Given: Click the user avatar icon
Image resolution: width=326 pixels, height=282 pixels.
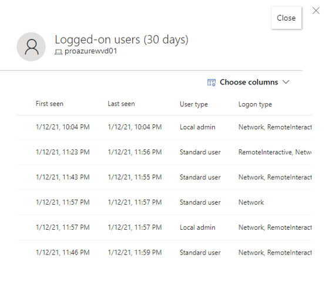Looking at the screenshot, I should coord(31,47).
